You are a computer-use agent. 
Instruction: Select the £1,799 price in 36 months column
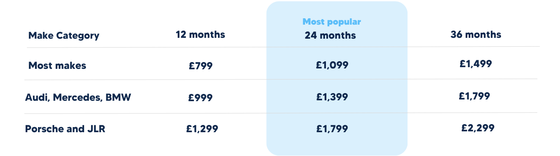coord(474,96)
